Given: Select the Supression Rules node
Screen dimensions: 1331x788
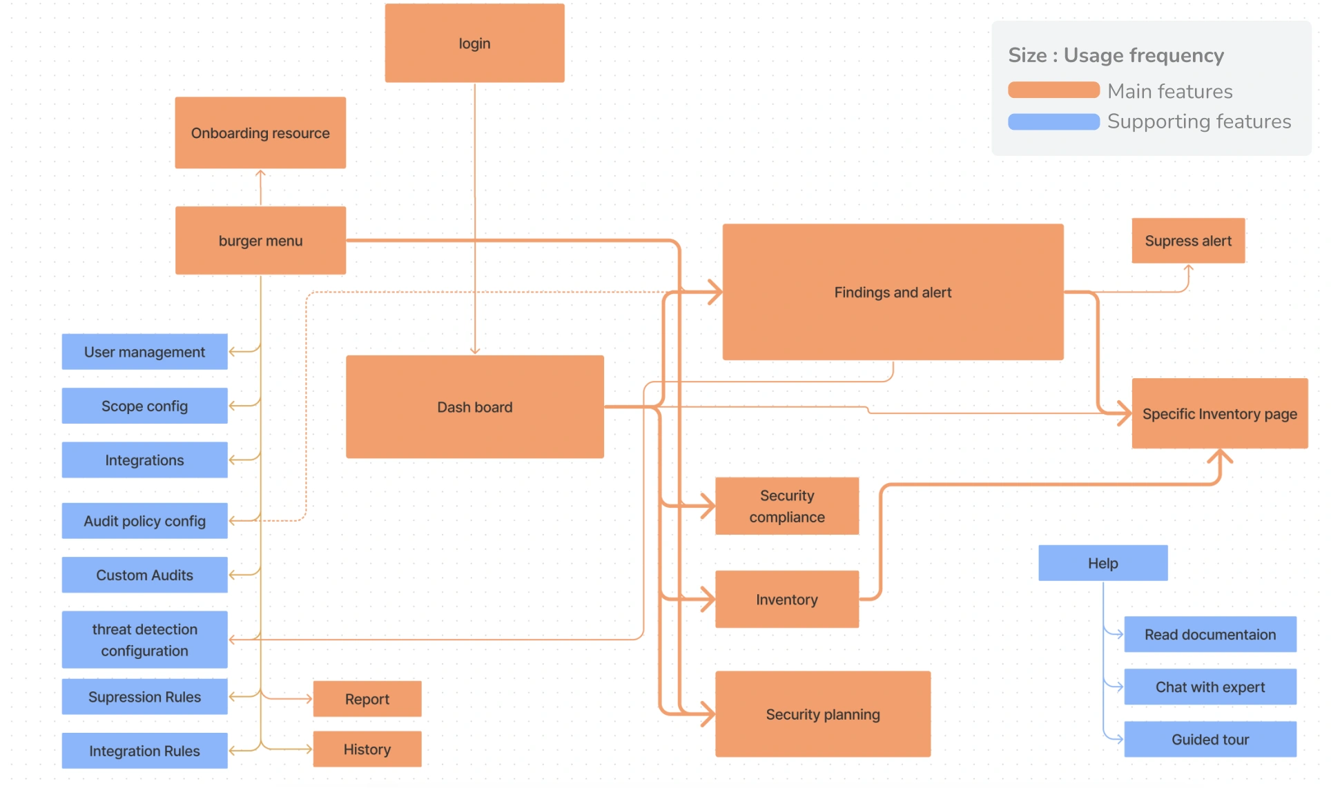Looking at the screenshot, I should (x=144, y=696).
